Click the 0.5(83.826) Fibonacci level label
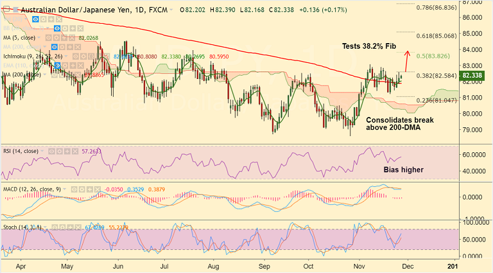The height and width of the screenshot is (273, 493). pyautogui.click(x=433, y=56)
